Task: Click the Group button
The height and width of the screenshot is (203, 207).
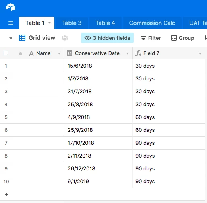Action: click(x=183, y=38)
